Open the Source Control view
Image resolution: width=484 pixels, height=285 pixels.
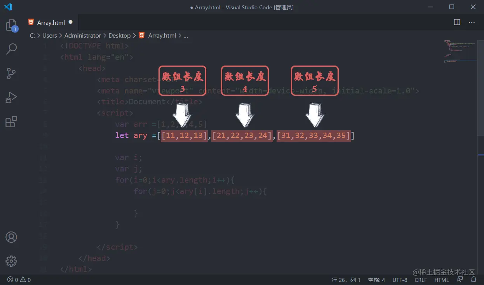coord(11,73)
